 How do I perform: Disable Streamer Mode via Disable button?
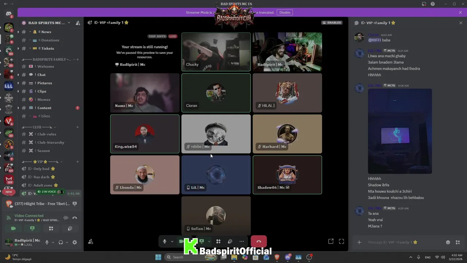[x=285, y=12]
